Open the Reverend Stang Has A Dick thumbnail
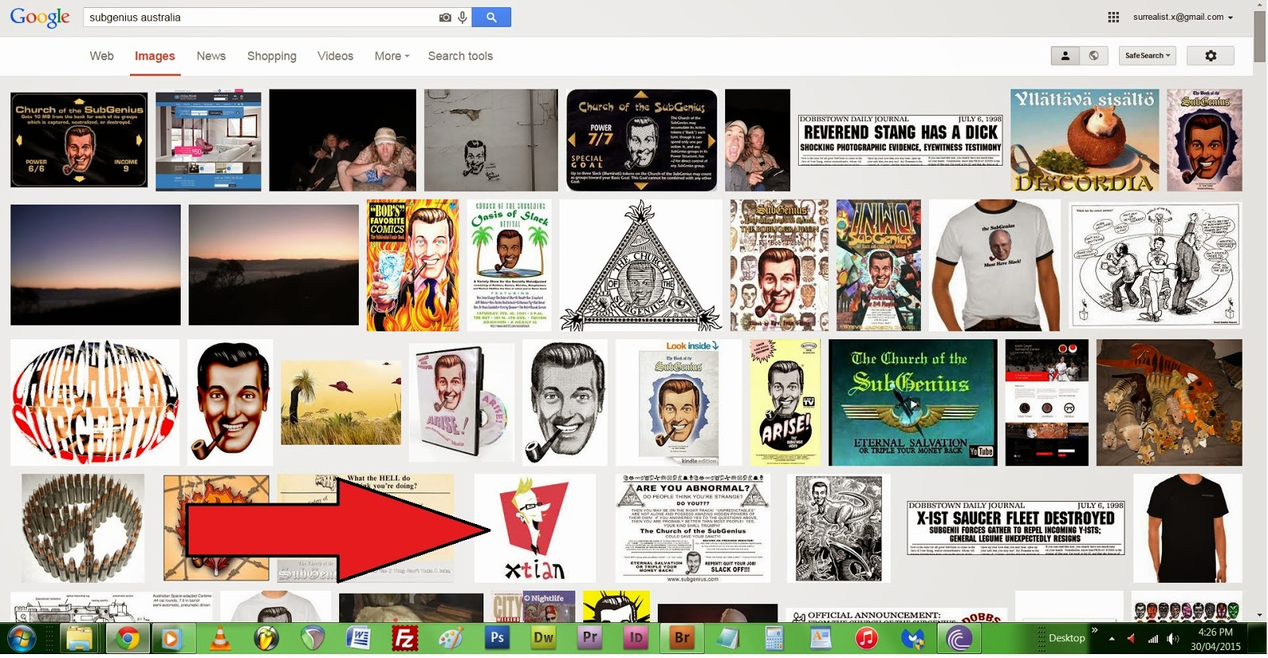Image resolution: width=1268 pixels, height=658 pixels. pyautogui.click(x=900, y=140)
